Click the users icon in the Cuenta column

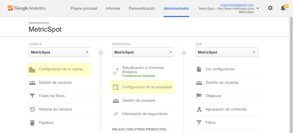coord(32,83)
